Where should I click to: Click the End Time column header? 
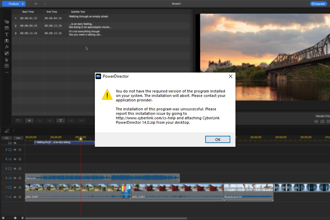[52, 12]
